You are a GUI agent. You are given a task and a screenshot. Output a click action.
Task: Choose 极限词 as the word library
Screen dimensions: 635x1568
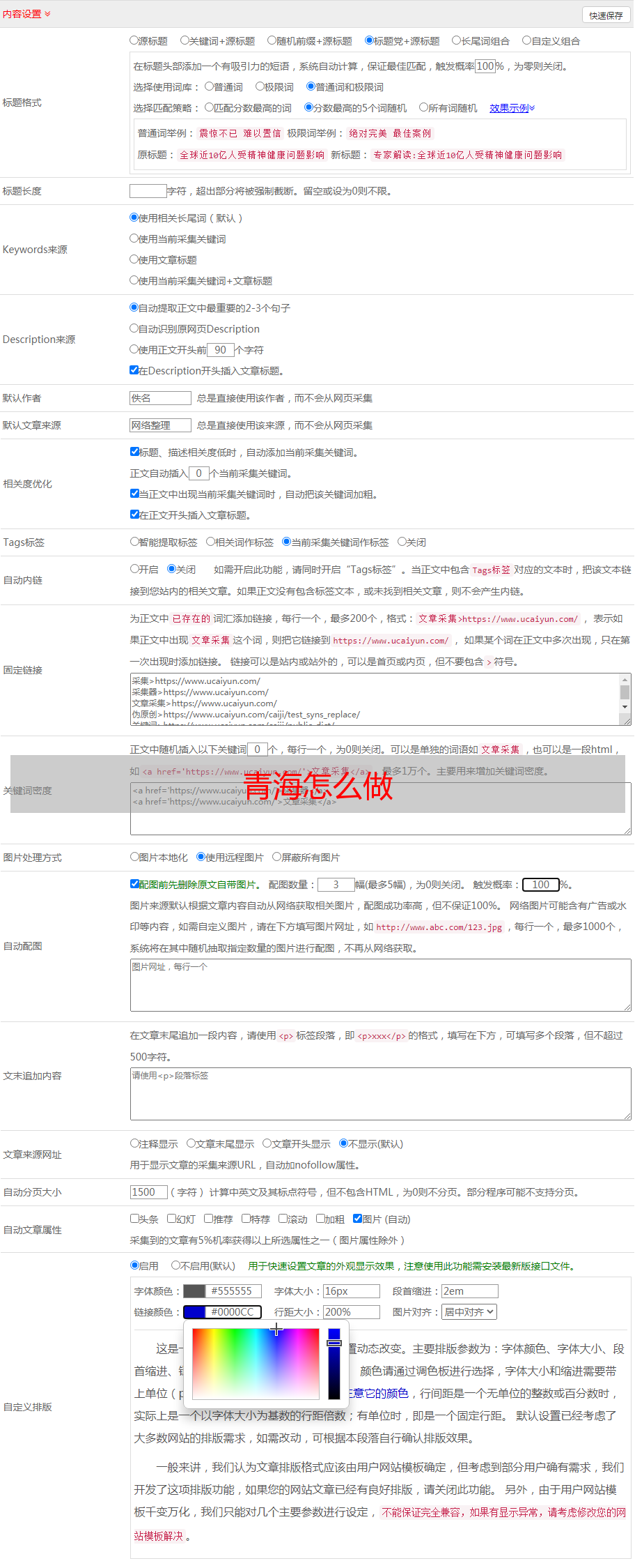pyautogui.click(x=260, y=87)
